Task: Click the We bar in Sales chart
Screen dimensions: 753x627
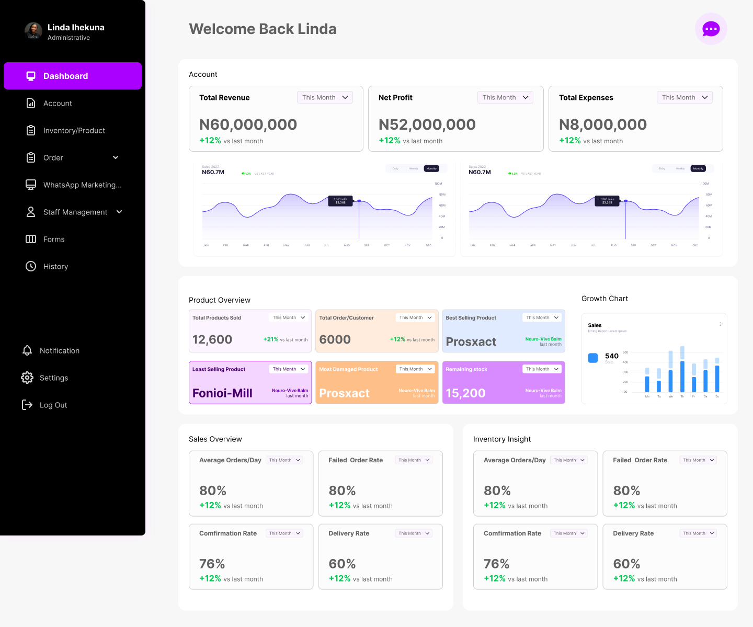Action: pyautogui.click(x=671, y=372)
